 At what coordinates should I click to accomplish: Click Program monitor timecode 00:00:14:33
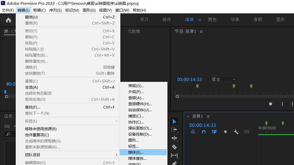click(189, 80)
